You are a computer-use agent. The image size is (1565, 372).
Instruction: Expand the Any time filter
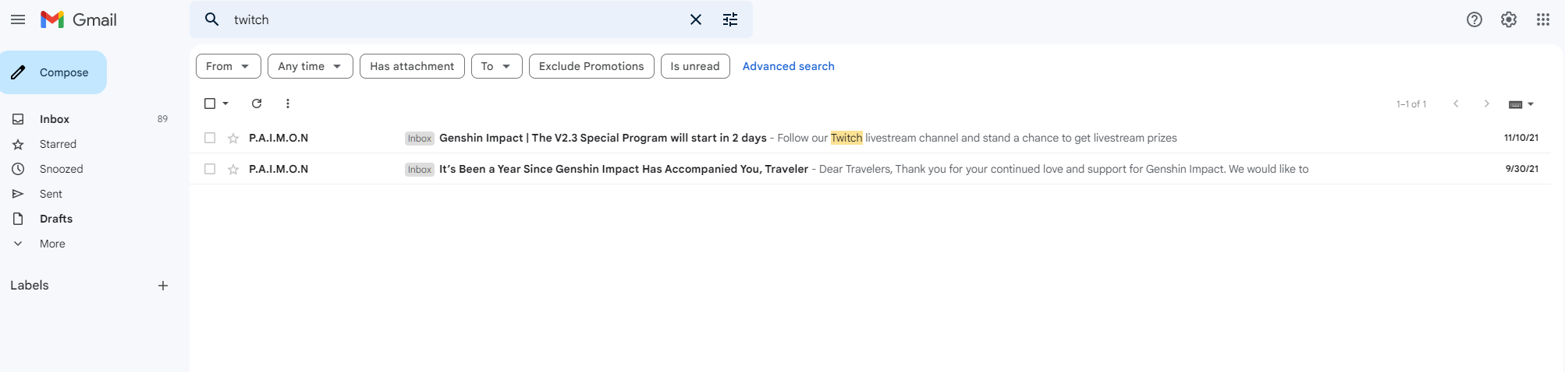pyautogui.click(x=310, y=66)
